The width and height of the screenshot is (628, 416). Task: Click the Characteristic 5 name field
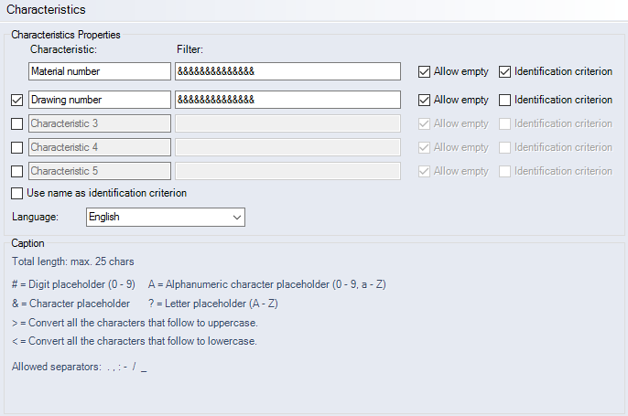tap(99, 171)
